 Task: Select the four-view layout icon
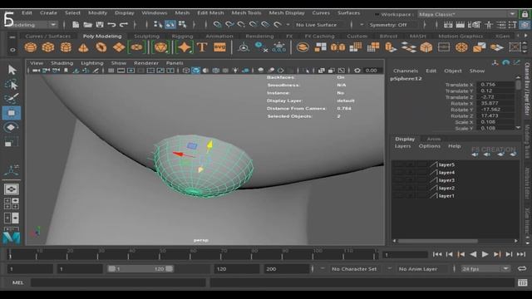11,203
